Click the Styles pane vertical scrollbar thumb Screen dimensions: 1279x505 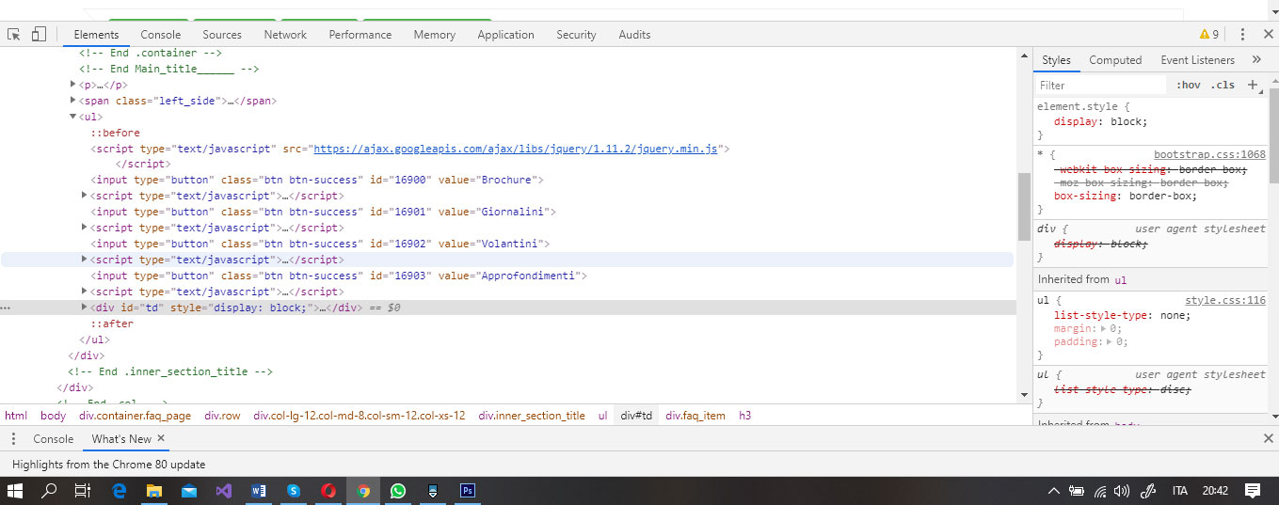[1272, 135]
